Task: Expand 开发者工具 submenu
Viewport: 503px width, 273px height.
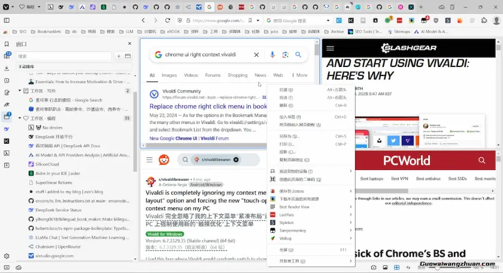Action: pos(311,261)
